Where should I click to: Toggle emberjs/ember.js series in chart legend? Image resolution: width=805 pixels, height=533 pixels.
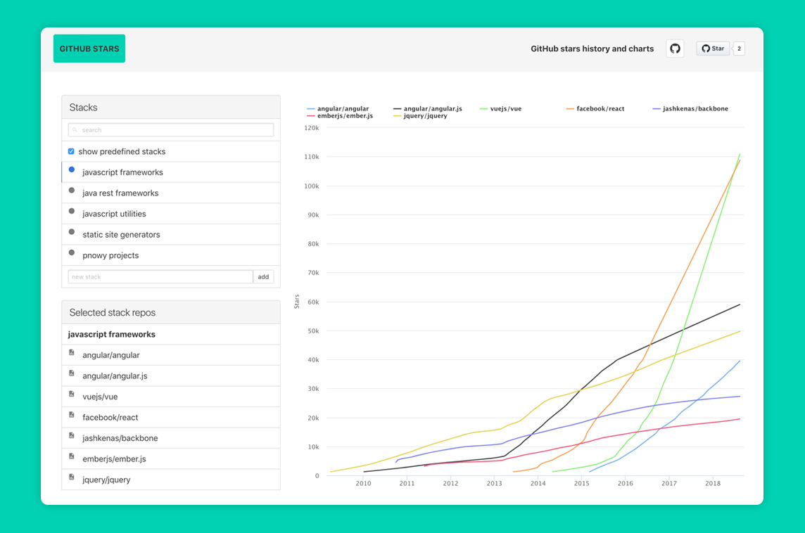point(340,116)
